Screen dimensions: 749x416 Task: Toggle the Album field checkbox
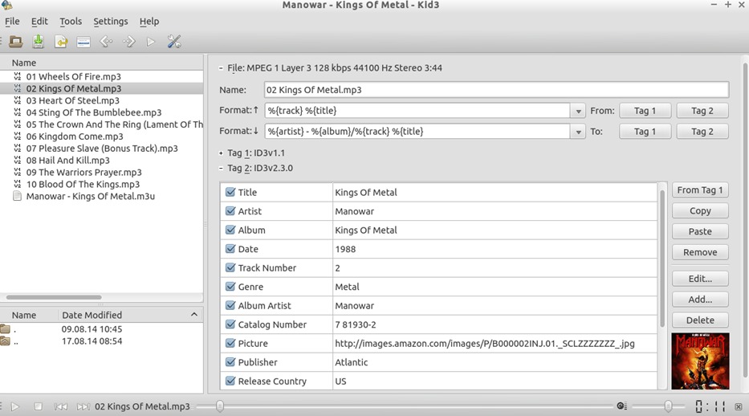230,230
